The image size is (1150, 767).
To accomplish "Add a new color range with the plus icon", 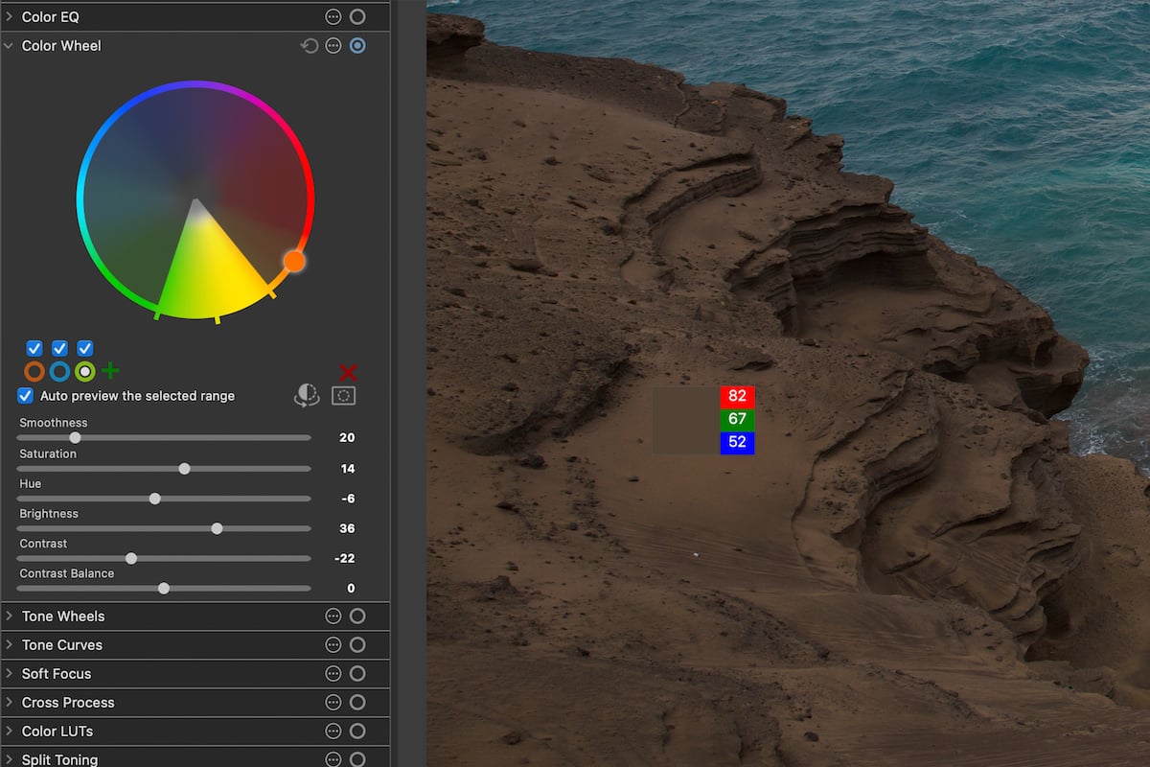I will [x=111, y=371].
